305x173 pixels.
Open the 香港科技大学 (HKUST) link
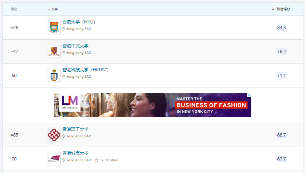pos(85,70)
